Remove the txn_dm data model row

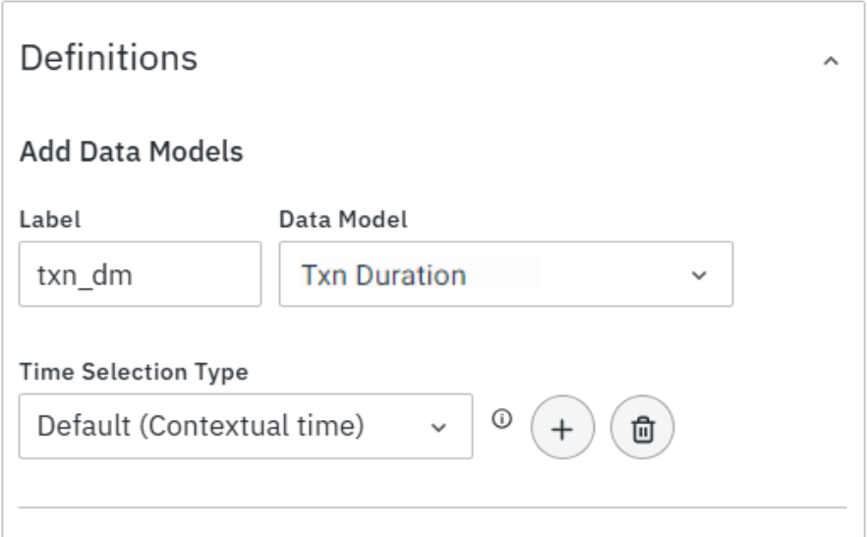pos(643,427)
